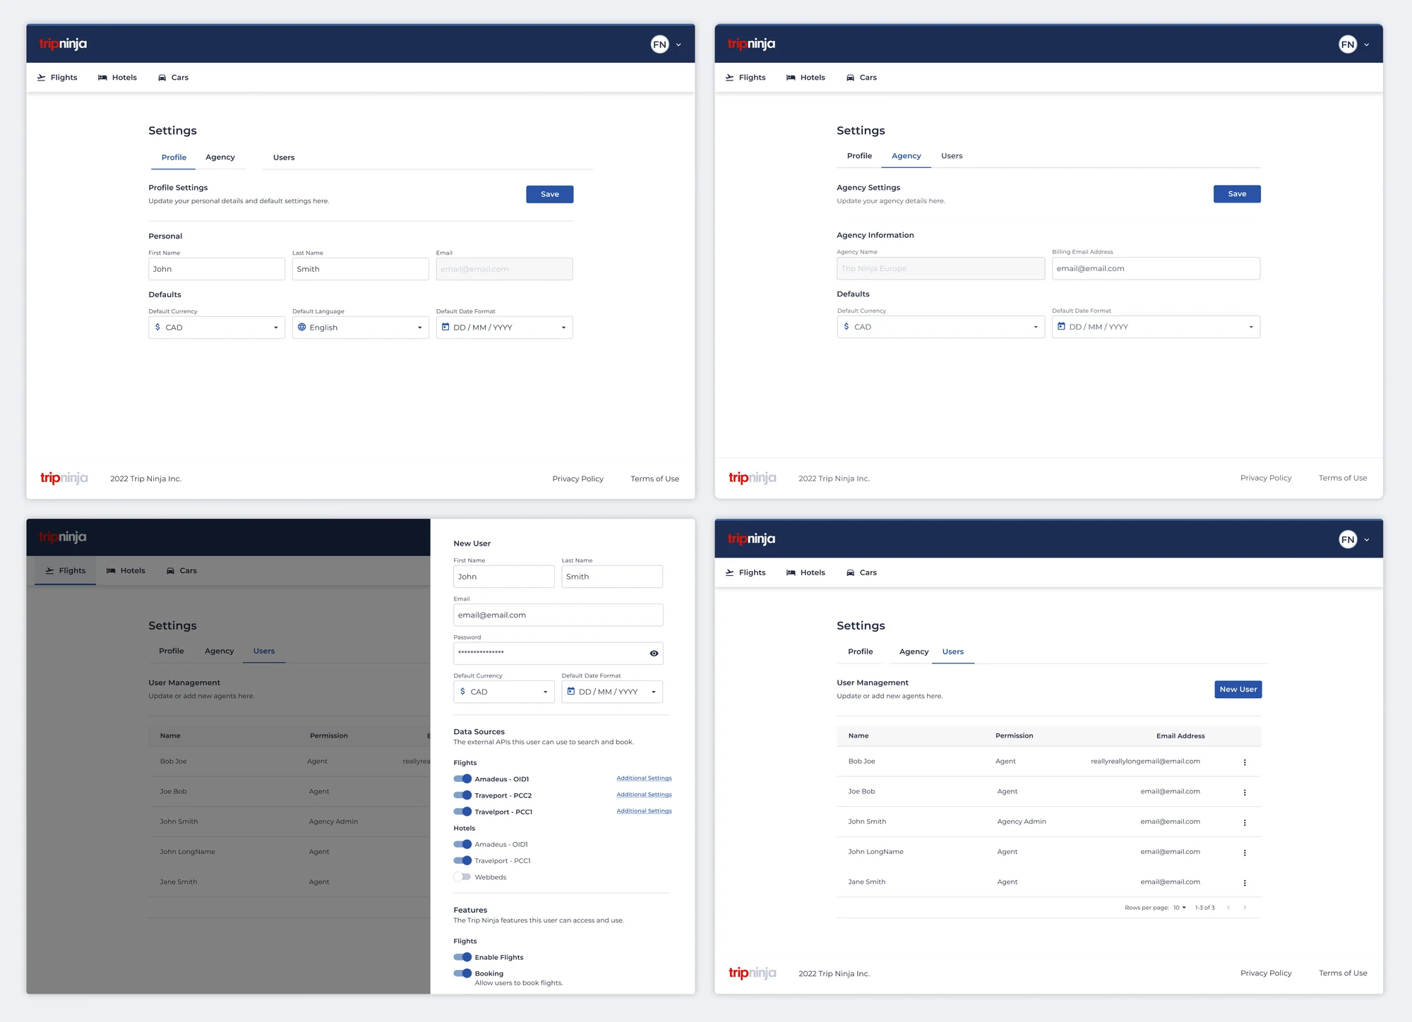The height and width of the screenshot is (1022, 1412).
Task: Click calendar icon in Profile Default Date Format
Action: 445,327
